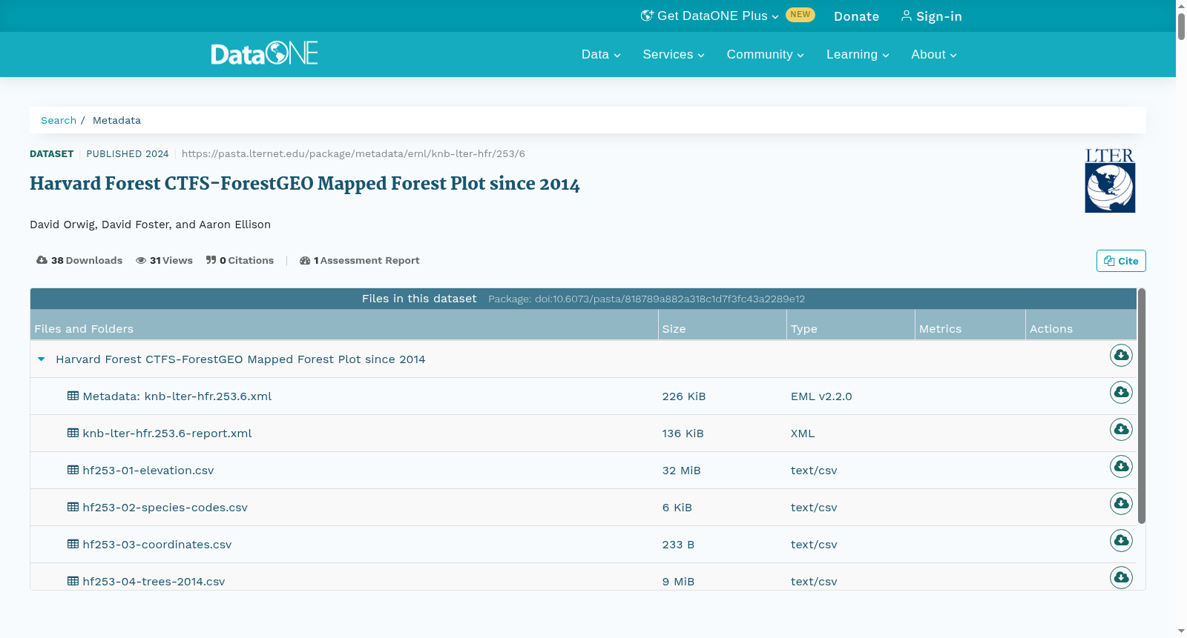1187x638 pixels.
Task: Open the Donate page
Action: click(x=856, y=16)
